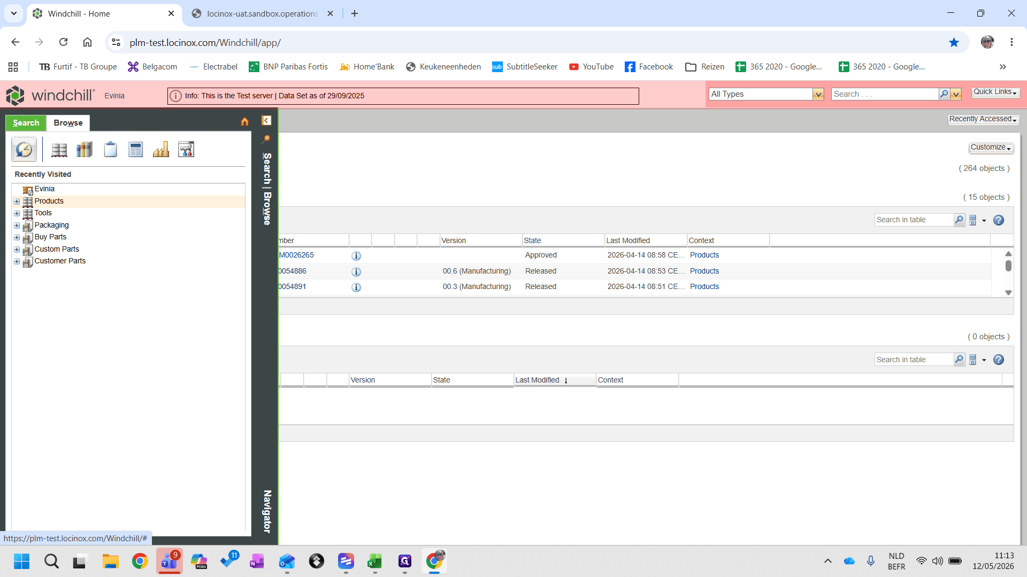Screen dimensions: 1027x577
Task: Run search in the upper table
Action: pyautogui.click(x=959, y=220)
